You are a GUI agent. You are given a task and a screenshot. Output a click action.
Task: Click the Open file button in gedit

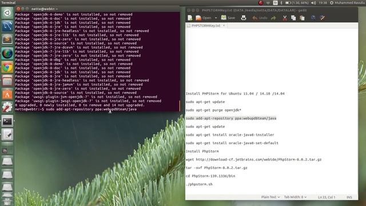point(204,18)
